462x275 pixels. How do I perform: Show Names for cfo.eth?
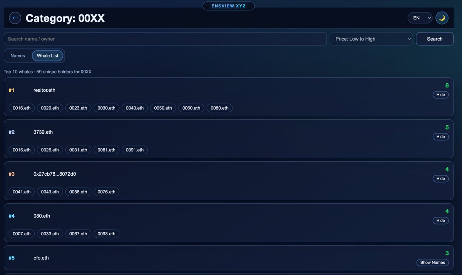[x=432, y=263]
